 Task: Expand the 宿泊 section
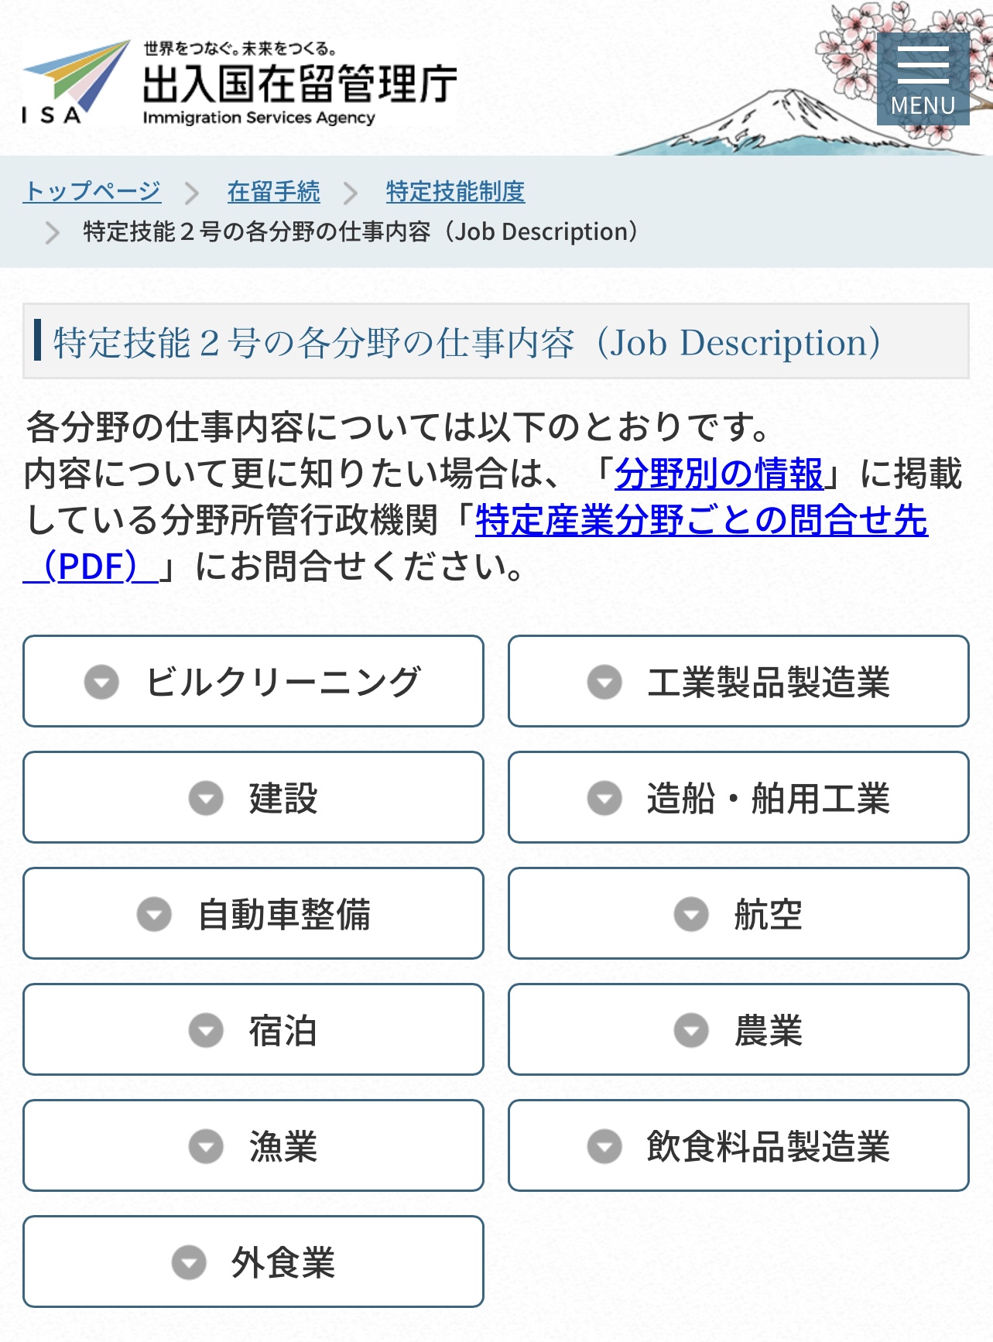pyautogui.click(x=253, y=1030)
